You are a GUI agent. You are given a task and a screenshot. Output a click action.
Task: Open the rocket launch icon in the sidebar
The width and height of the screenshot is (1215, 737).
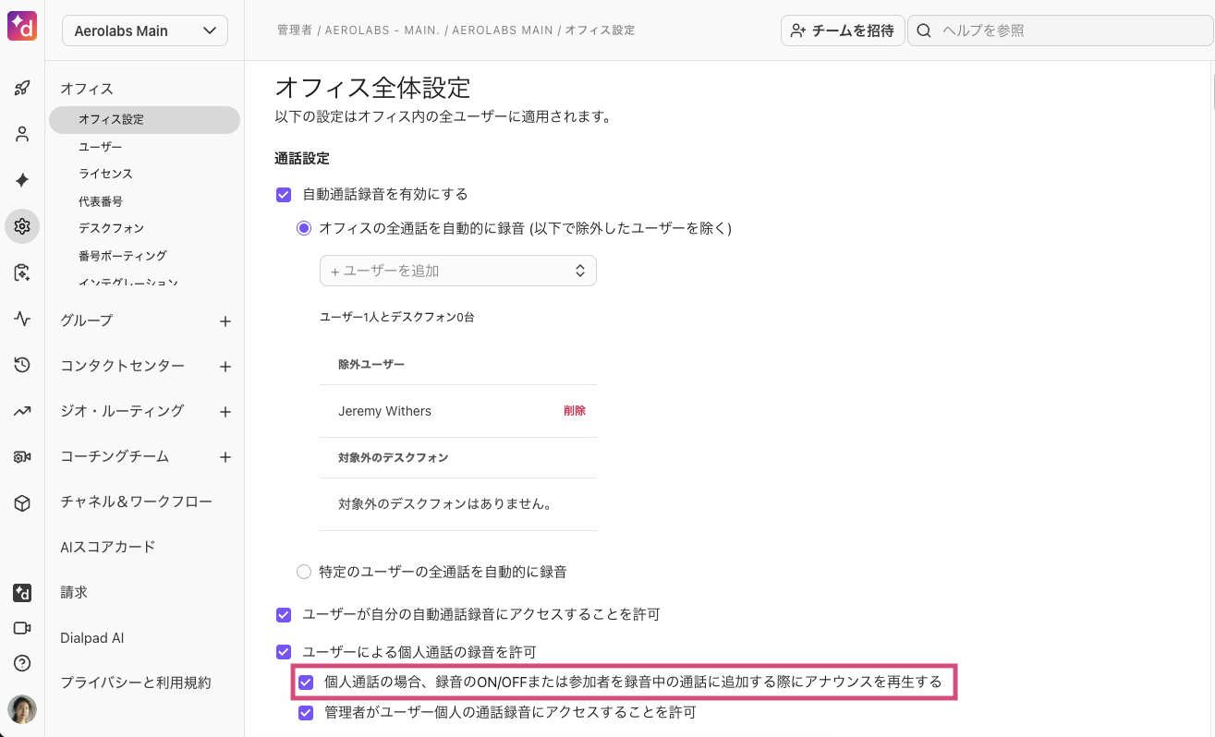point(21,87)
